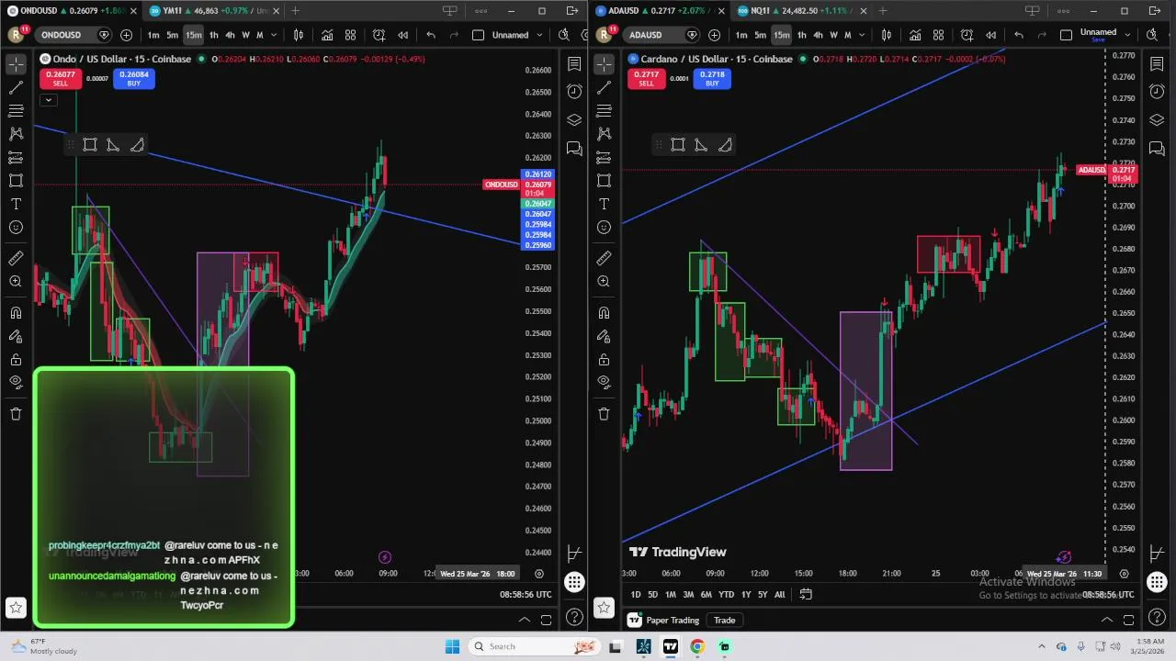Click ADAUSD SELL button 0.2717
Screen dimensions: 1176x661
tap(646, 79)
